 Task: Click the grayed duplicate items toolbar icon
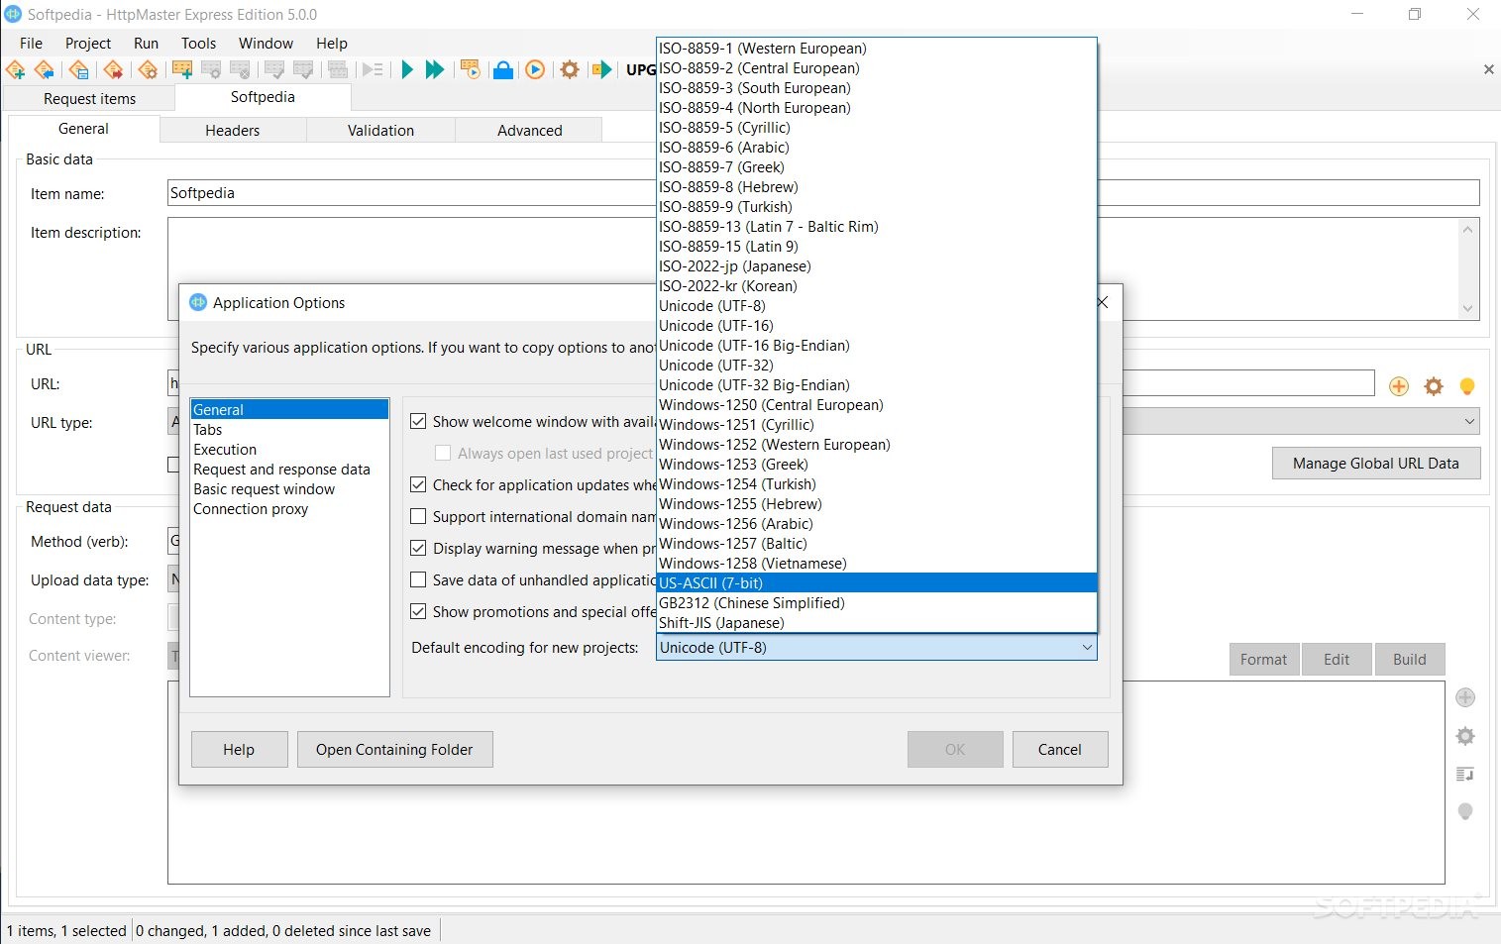[338, 69]
